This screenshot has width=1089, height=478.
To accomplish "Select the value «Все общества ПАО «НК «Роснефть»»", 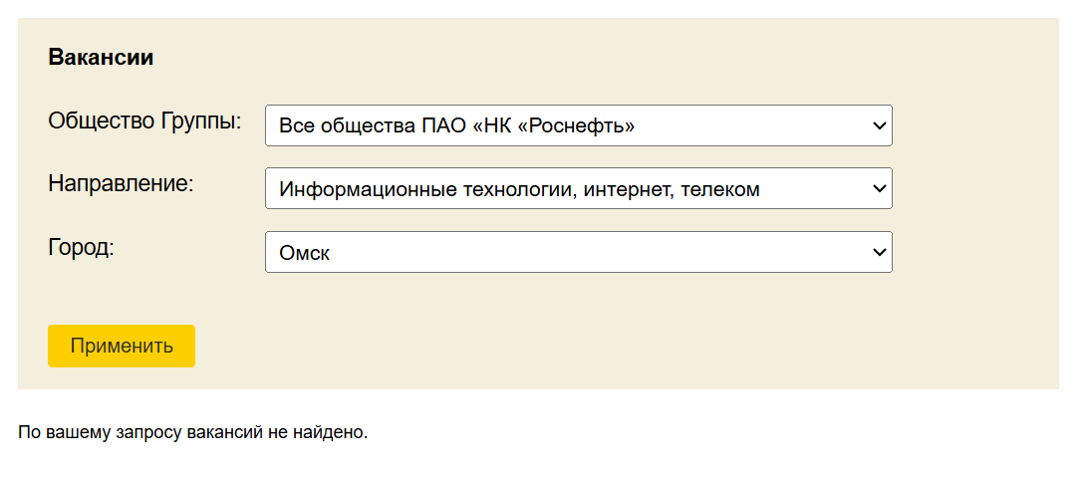I will pyautogui.click(x=457, y=126).
